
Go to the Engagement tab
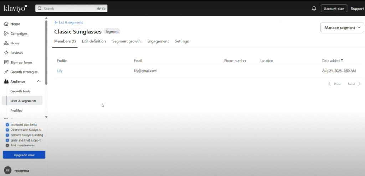click(158, 41)
